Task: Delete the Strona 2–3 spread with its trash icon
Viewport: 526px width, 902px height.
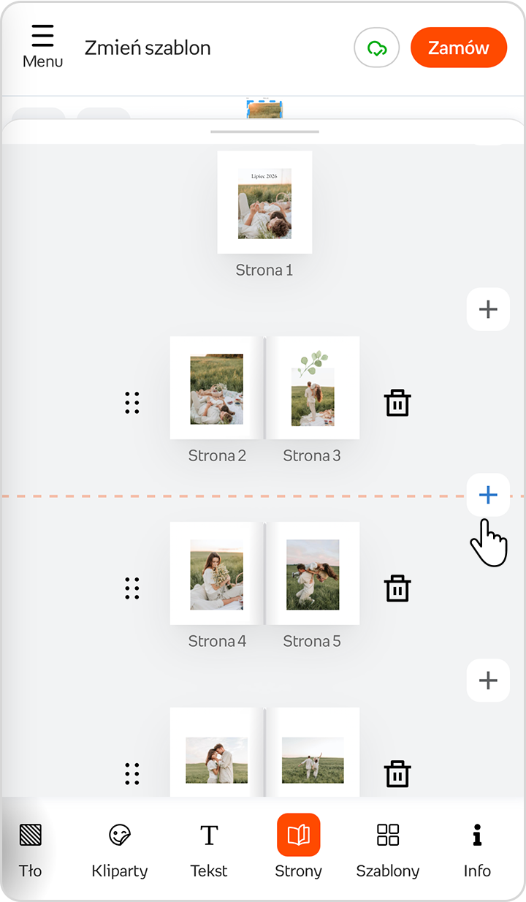Action: click(x=397, y=403)
